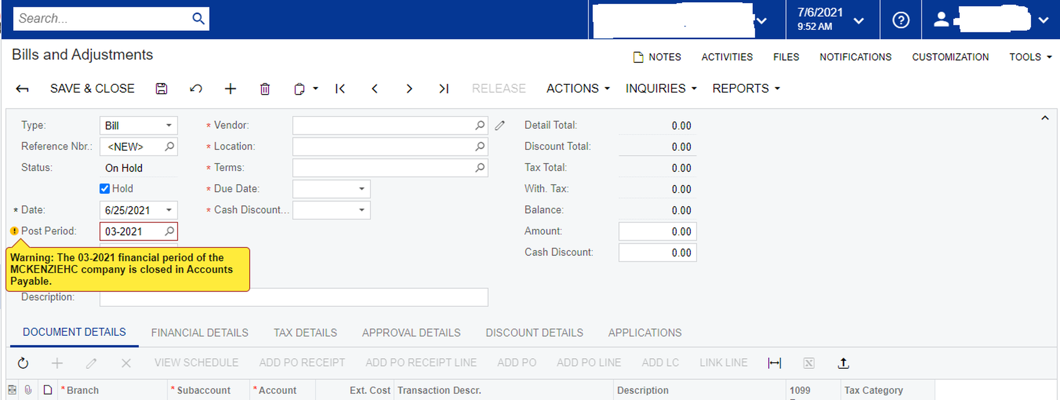The width and height of the screenshot is (1060, 400).
Task: Click the delete trash icon
Action: tap(265, 89)
